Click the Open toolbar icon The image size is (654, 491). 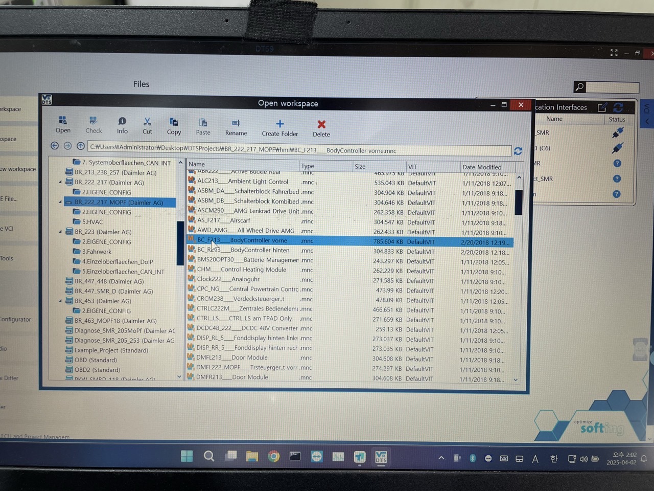pos(63,124)
